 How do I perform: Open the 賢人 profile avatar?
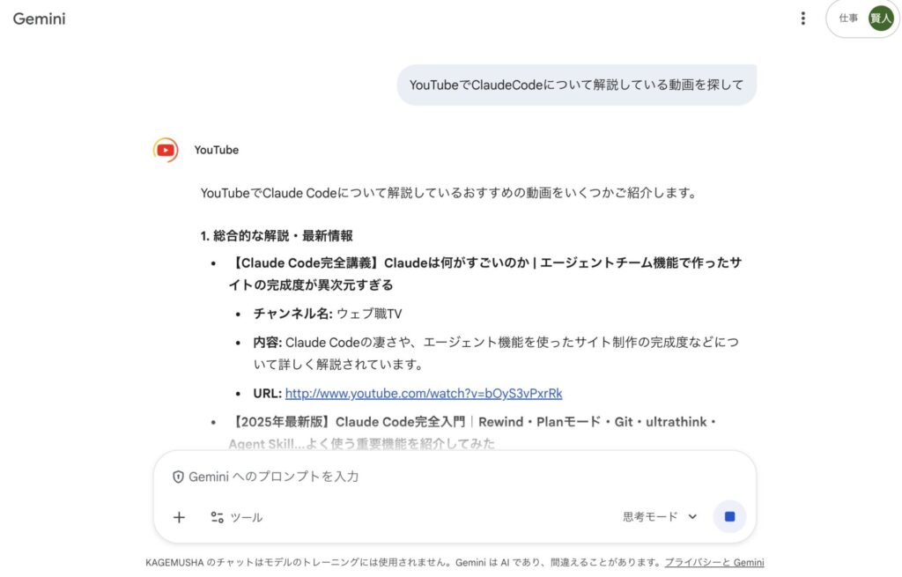click(x=880, y=17)
